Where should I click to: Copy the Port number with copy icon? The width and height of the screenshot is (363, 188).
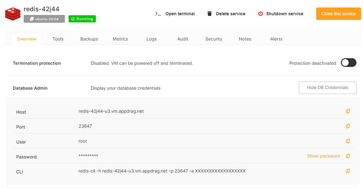tap(348, 126)
